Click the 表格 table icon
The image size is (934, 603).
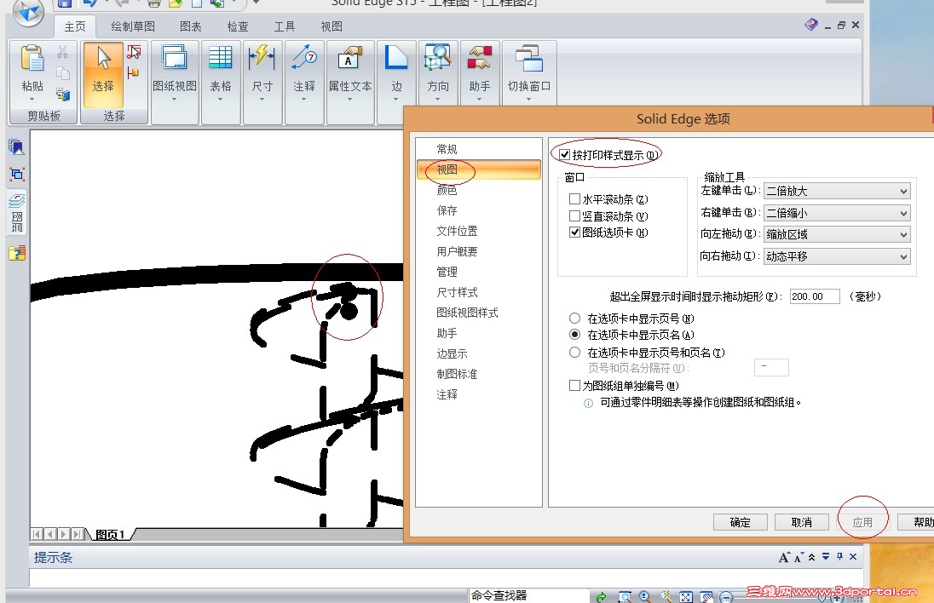point(221,58)
